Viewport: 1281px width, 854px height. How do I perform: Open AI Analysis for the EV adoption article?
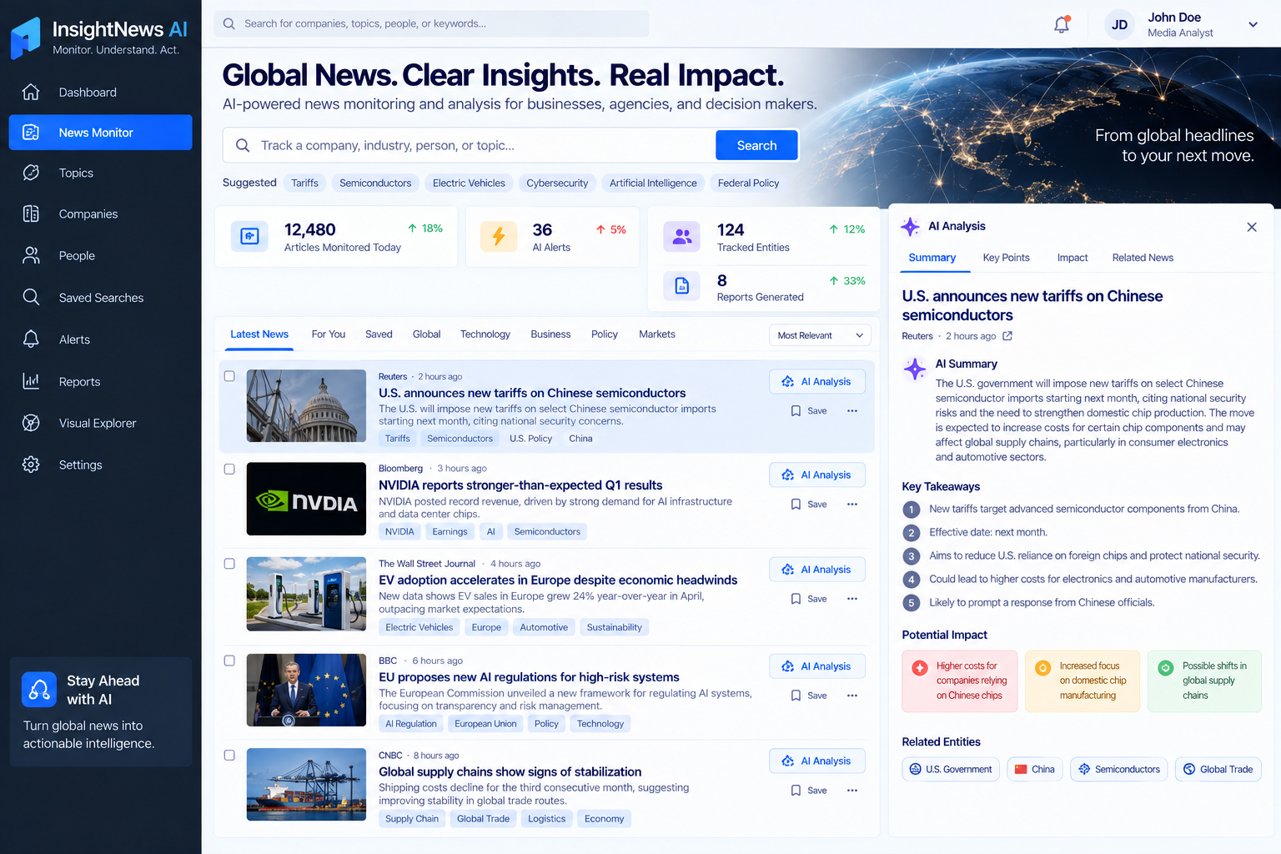817,570
